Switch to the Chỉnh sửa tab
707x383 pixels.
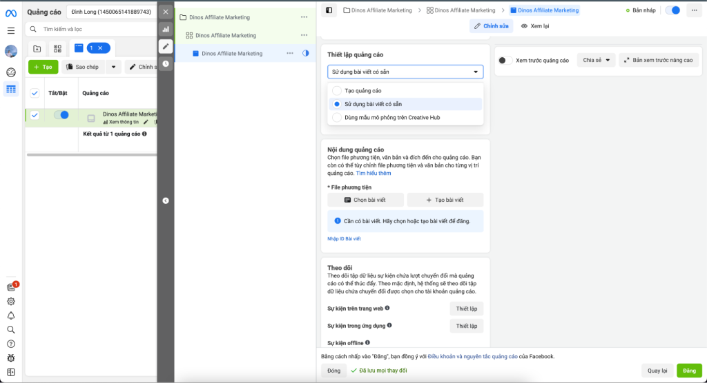coord(491,26)
